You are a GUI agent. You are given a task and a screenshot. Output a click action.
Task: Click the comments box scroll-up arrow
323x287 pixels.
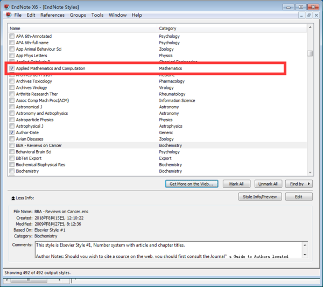coord(305,245)
